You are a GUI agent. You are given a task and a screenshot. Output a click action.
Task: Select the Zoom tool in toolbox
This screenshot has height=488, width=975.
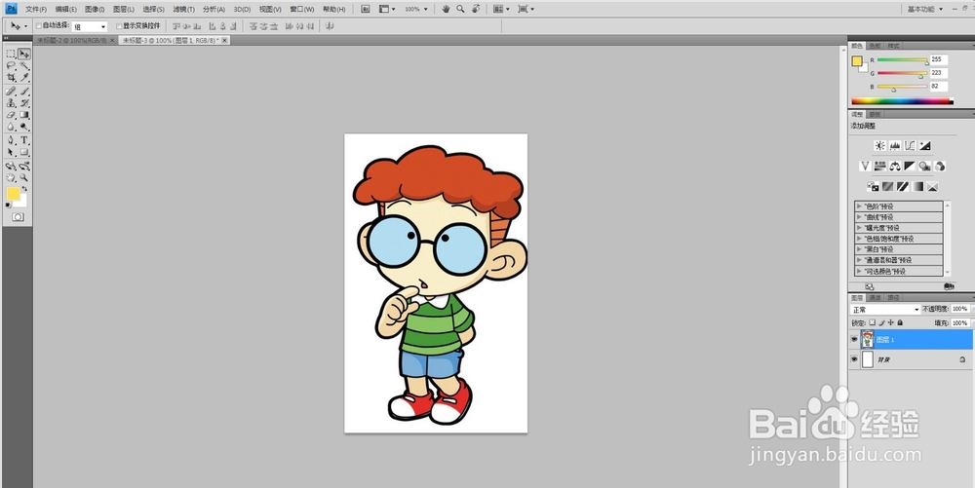coord(24,177)
